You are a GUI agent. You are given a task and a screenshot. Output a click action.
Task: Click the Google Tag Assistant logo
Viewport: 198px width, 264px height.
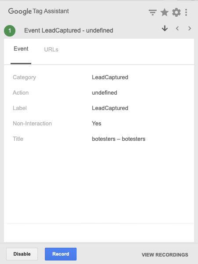pos(39,11)
